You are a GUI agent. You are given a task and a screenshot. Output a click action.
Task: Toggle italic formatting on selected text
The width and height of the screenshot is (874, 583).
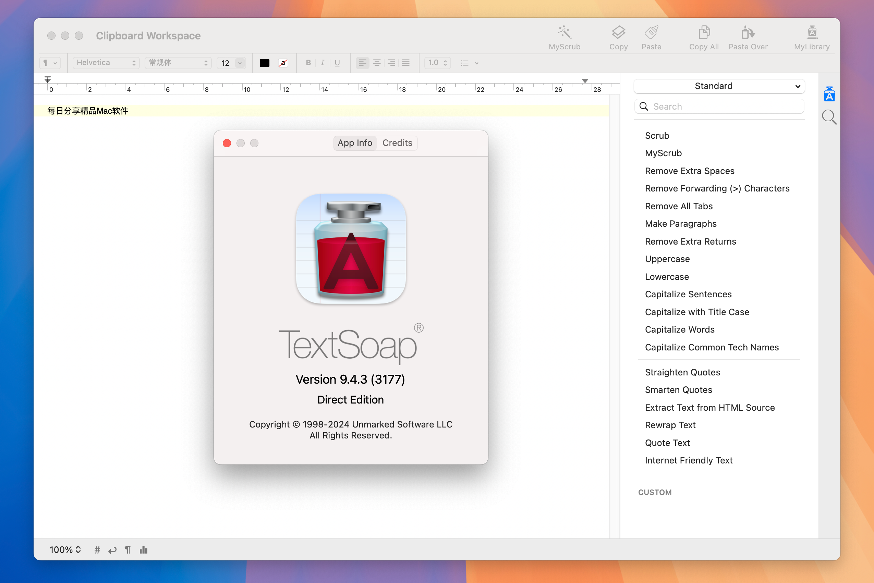point(323,62)
